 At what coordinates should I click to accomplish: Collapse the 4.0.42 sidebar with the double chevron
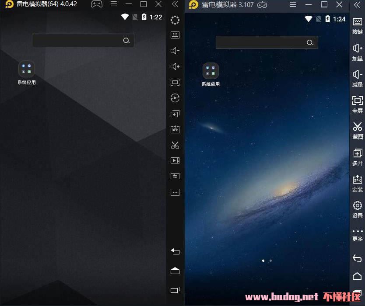point(175,4)
